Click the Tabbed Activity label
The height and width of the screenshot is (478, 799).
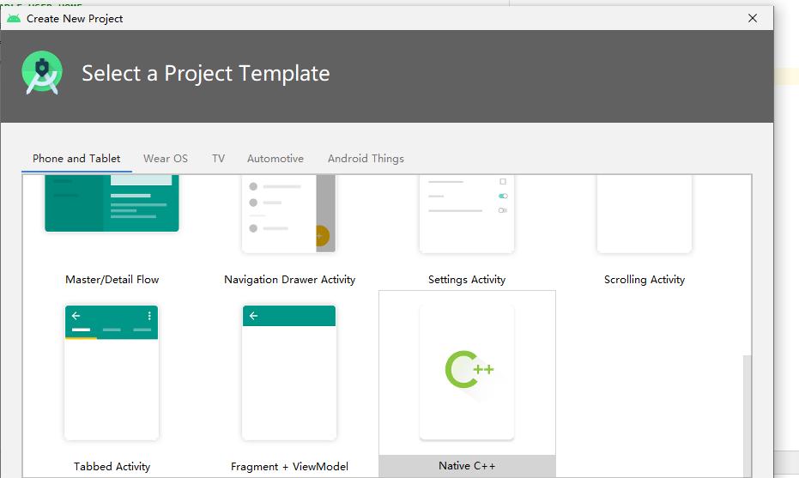point(112,466)
